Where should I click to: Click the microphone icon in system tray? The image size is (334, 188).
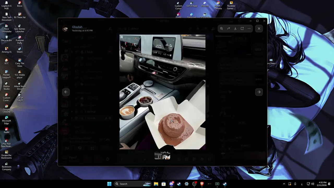click(295, 184)
